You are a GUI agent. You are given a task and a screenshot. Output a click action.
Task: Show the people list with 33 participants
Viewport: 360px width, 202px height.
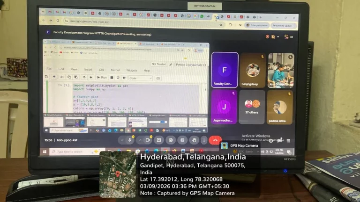[x=288, y=36]
